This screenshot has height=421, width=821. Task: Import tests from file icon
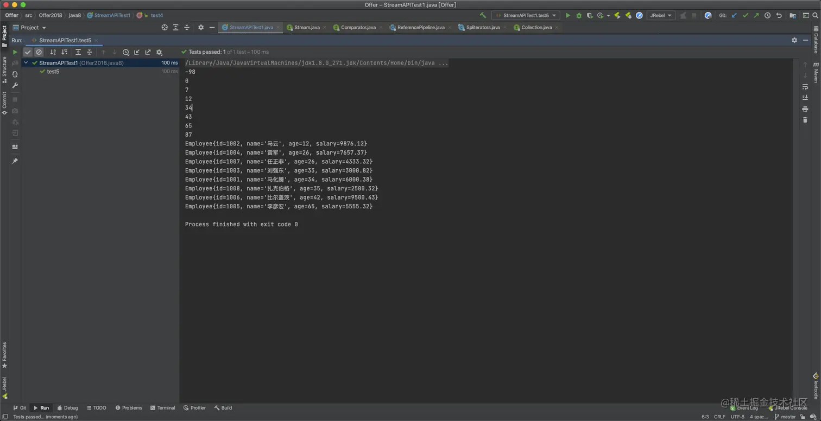137,52
